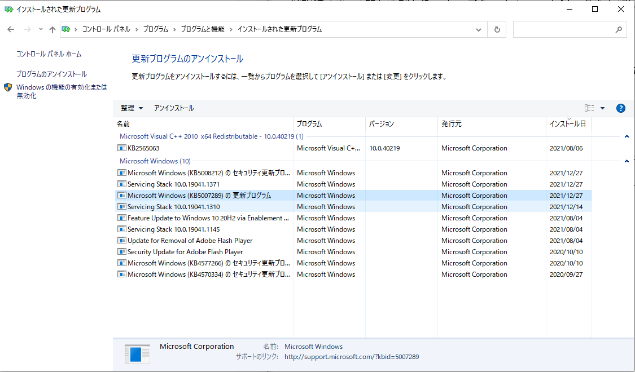
Task: Open the recent locations dropdown chevron
Action: point(41,29)
